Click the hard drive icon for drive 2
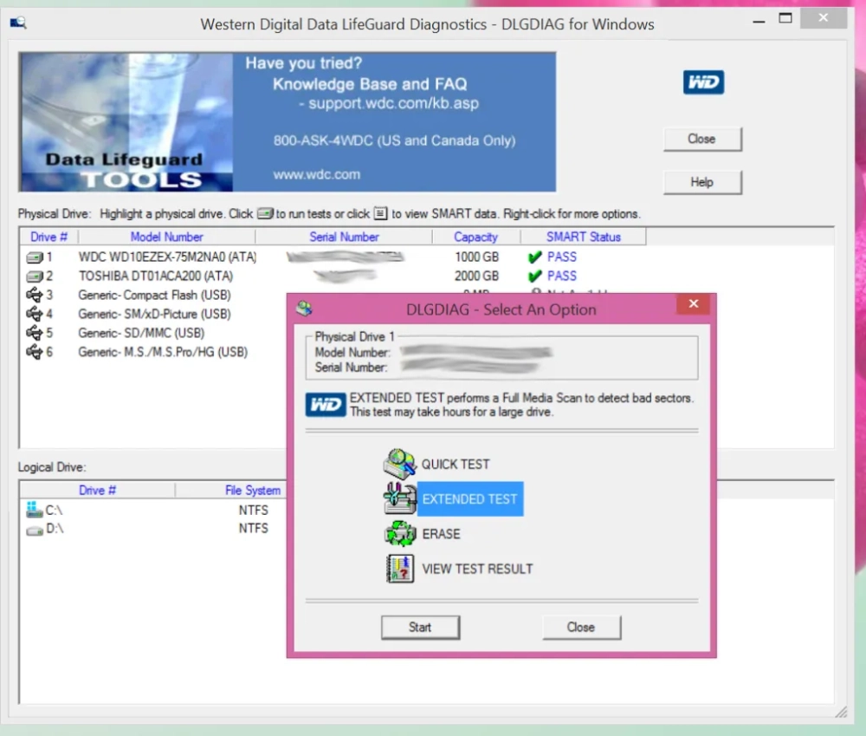This screenshot has height=736, width=866. tap(35, 277)
